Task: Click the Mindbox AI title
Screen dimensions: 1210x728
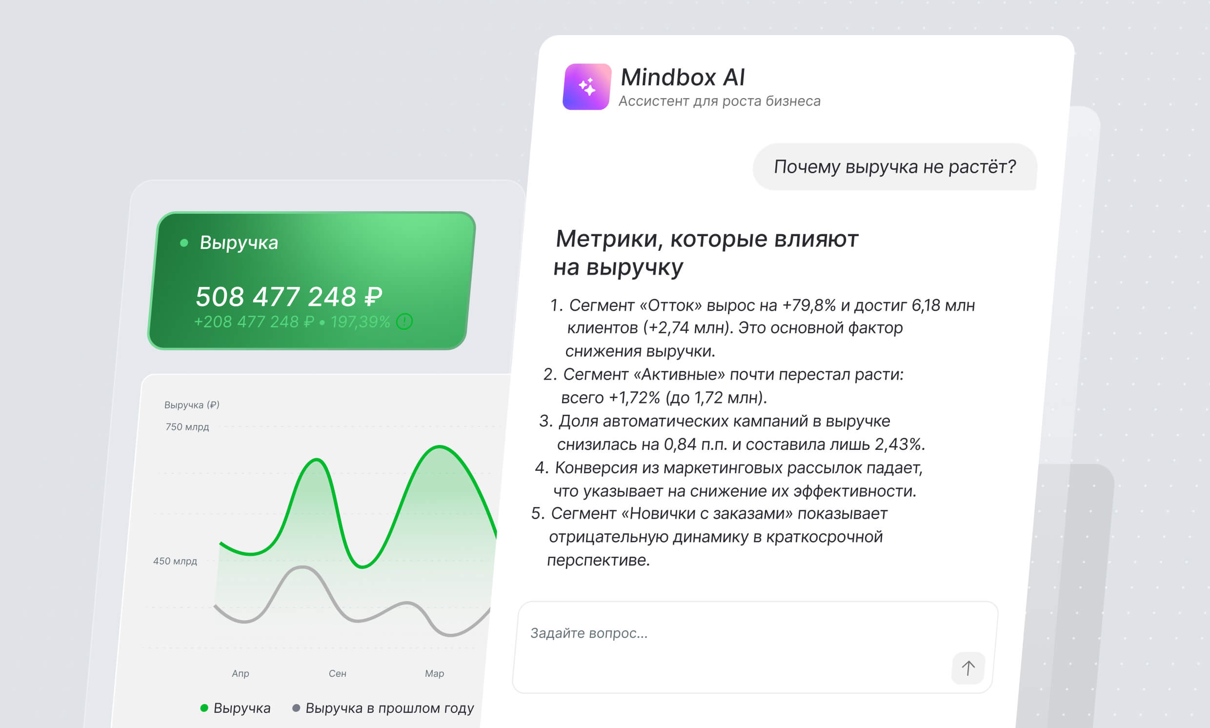Action: point(682,77)
